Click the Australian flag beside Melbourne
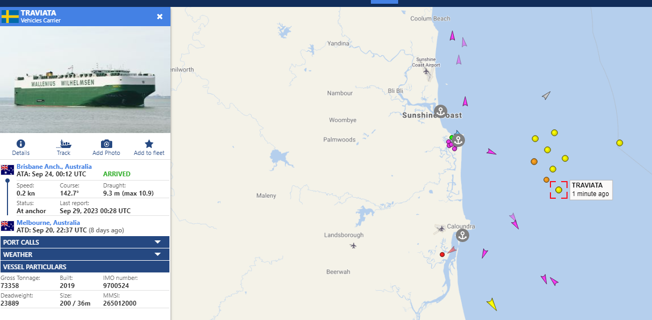The image size is (652, 320). tap(7, 225)
